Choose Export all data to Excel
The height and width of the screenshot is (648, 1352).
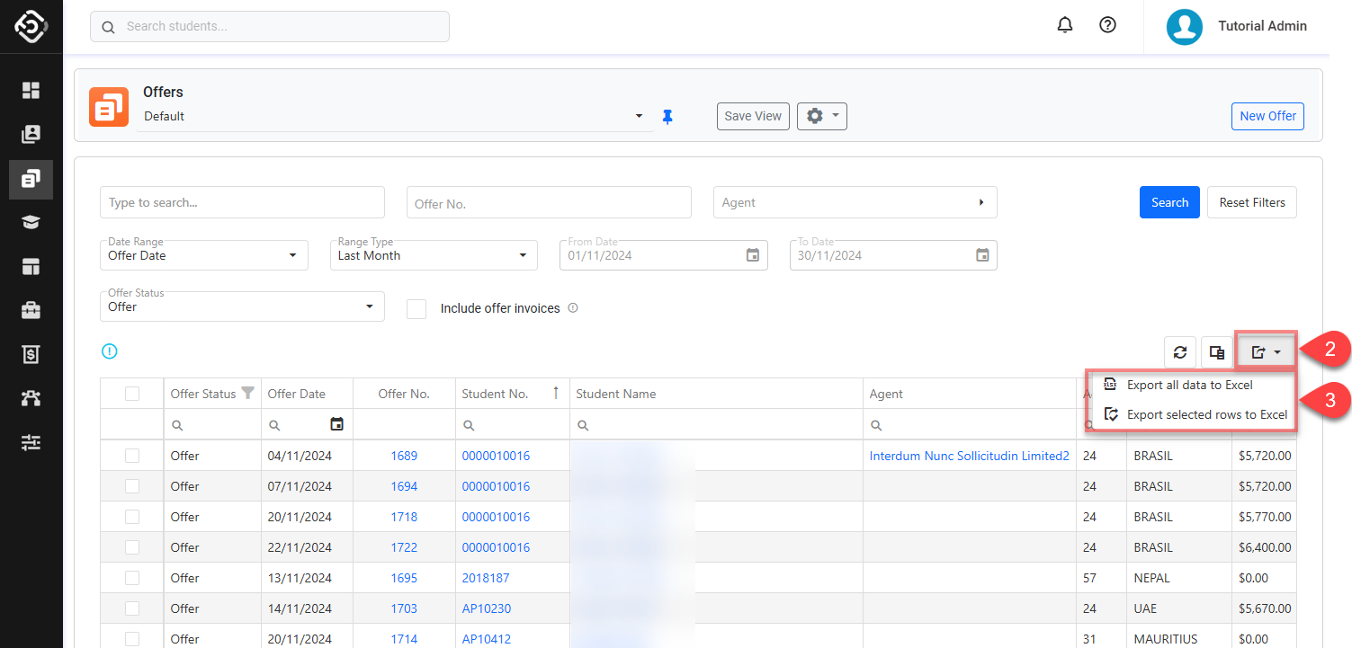[x=1189, y=385]
